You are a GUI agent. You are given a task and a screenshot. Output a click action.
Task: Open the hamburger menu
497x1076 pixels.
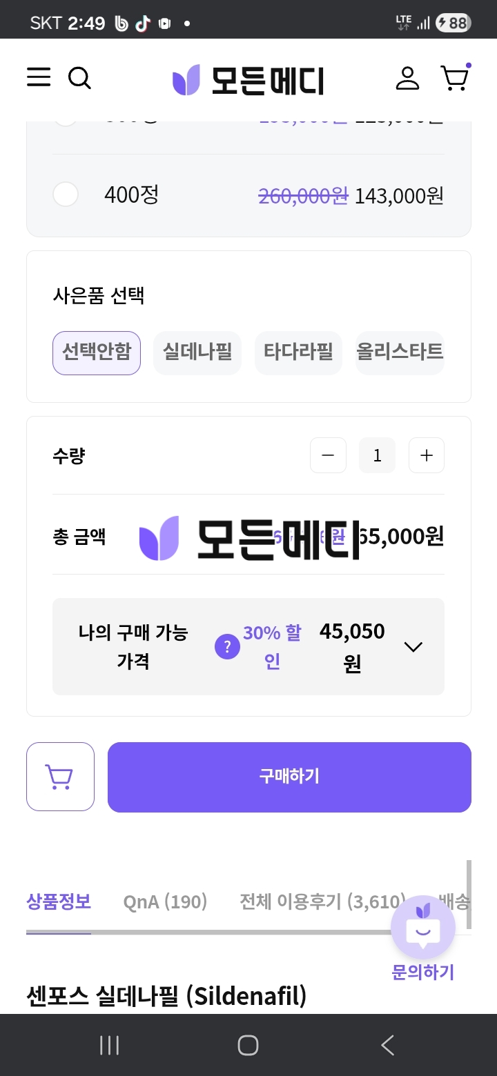click(x=39, y=78)
